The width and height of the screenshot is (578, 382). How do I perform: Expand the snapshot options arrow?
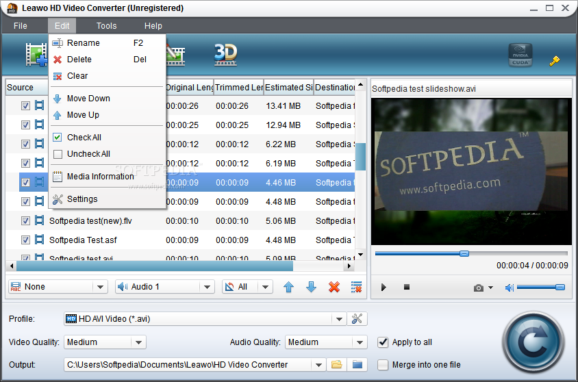tap(490, 288)
